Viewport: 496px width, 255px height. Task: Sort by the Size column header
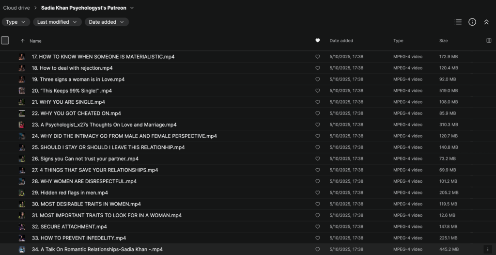(443, 41)
